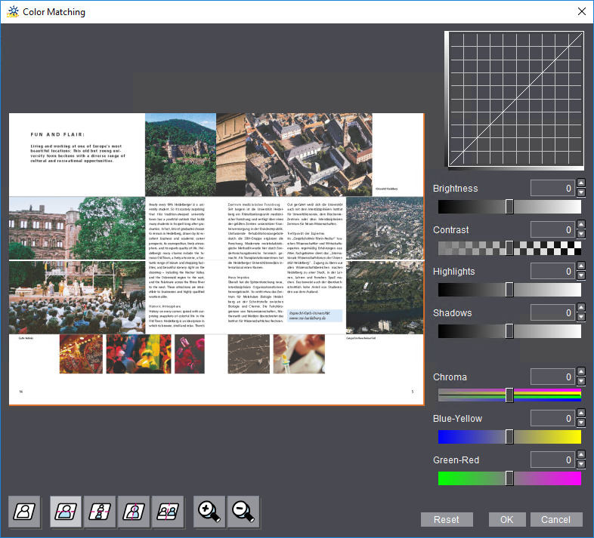
Task: Click the Green-Red slider handle
Action: 509,478
